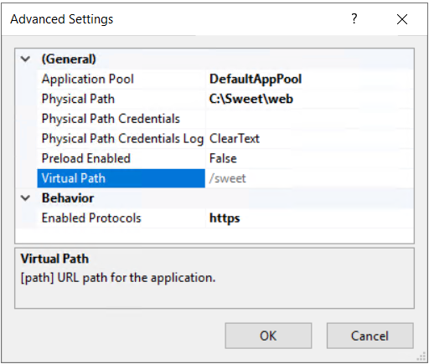
Task: Edit the C:\Sweet\web path value
Action: point(309,99)
